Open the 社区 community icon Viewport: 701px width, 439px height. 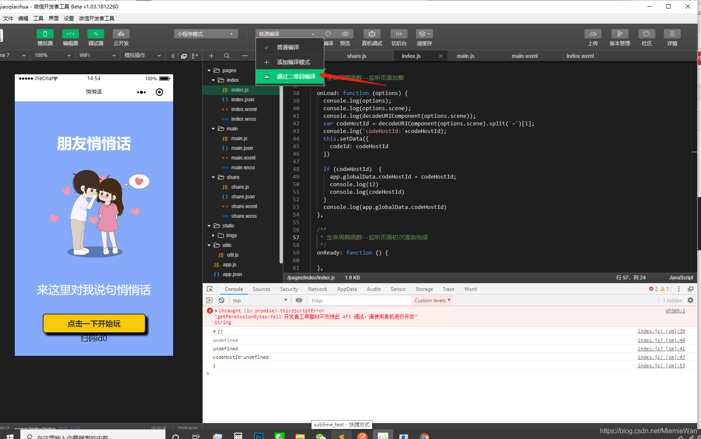(x=647, y=34)
